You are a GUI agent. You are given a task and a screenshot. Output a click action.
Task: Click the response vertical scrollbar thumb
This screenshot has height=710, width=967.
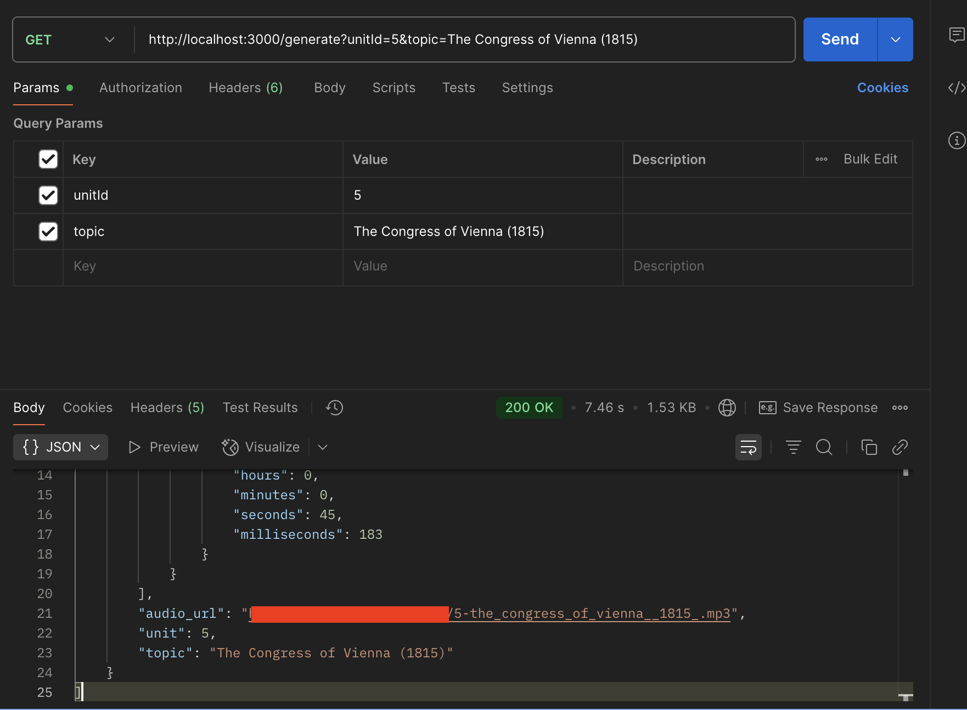pyautogui.click(x=906, y=472)
